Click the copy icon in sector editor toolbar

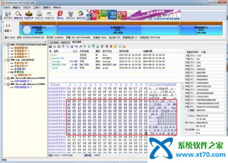click(54, 46)
